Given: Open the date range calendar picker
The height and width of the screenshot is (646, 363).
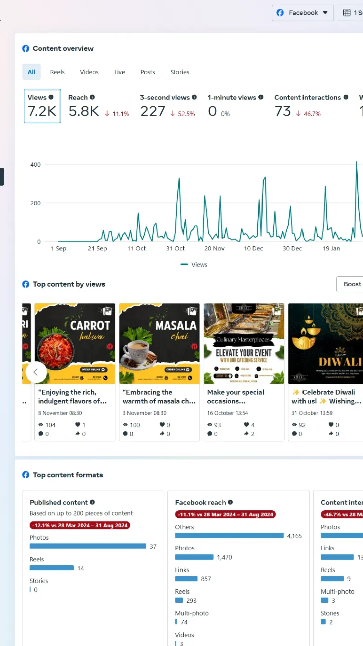Looking at the screenshot, I should pyautogui.click(x=351, y=13).
